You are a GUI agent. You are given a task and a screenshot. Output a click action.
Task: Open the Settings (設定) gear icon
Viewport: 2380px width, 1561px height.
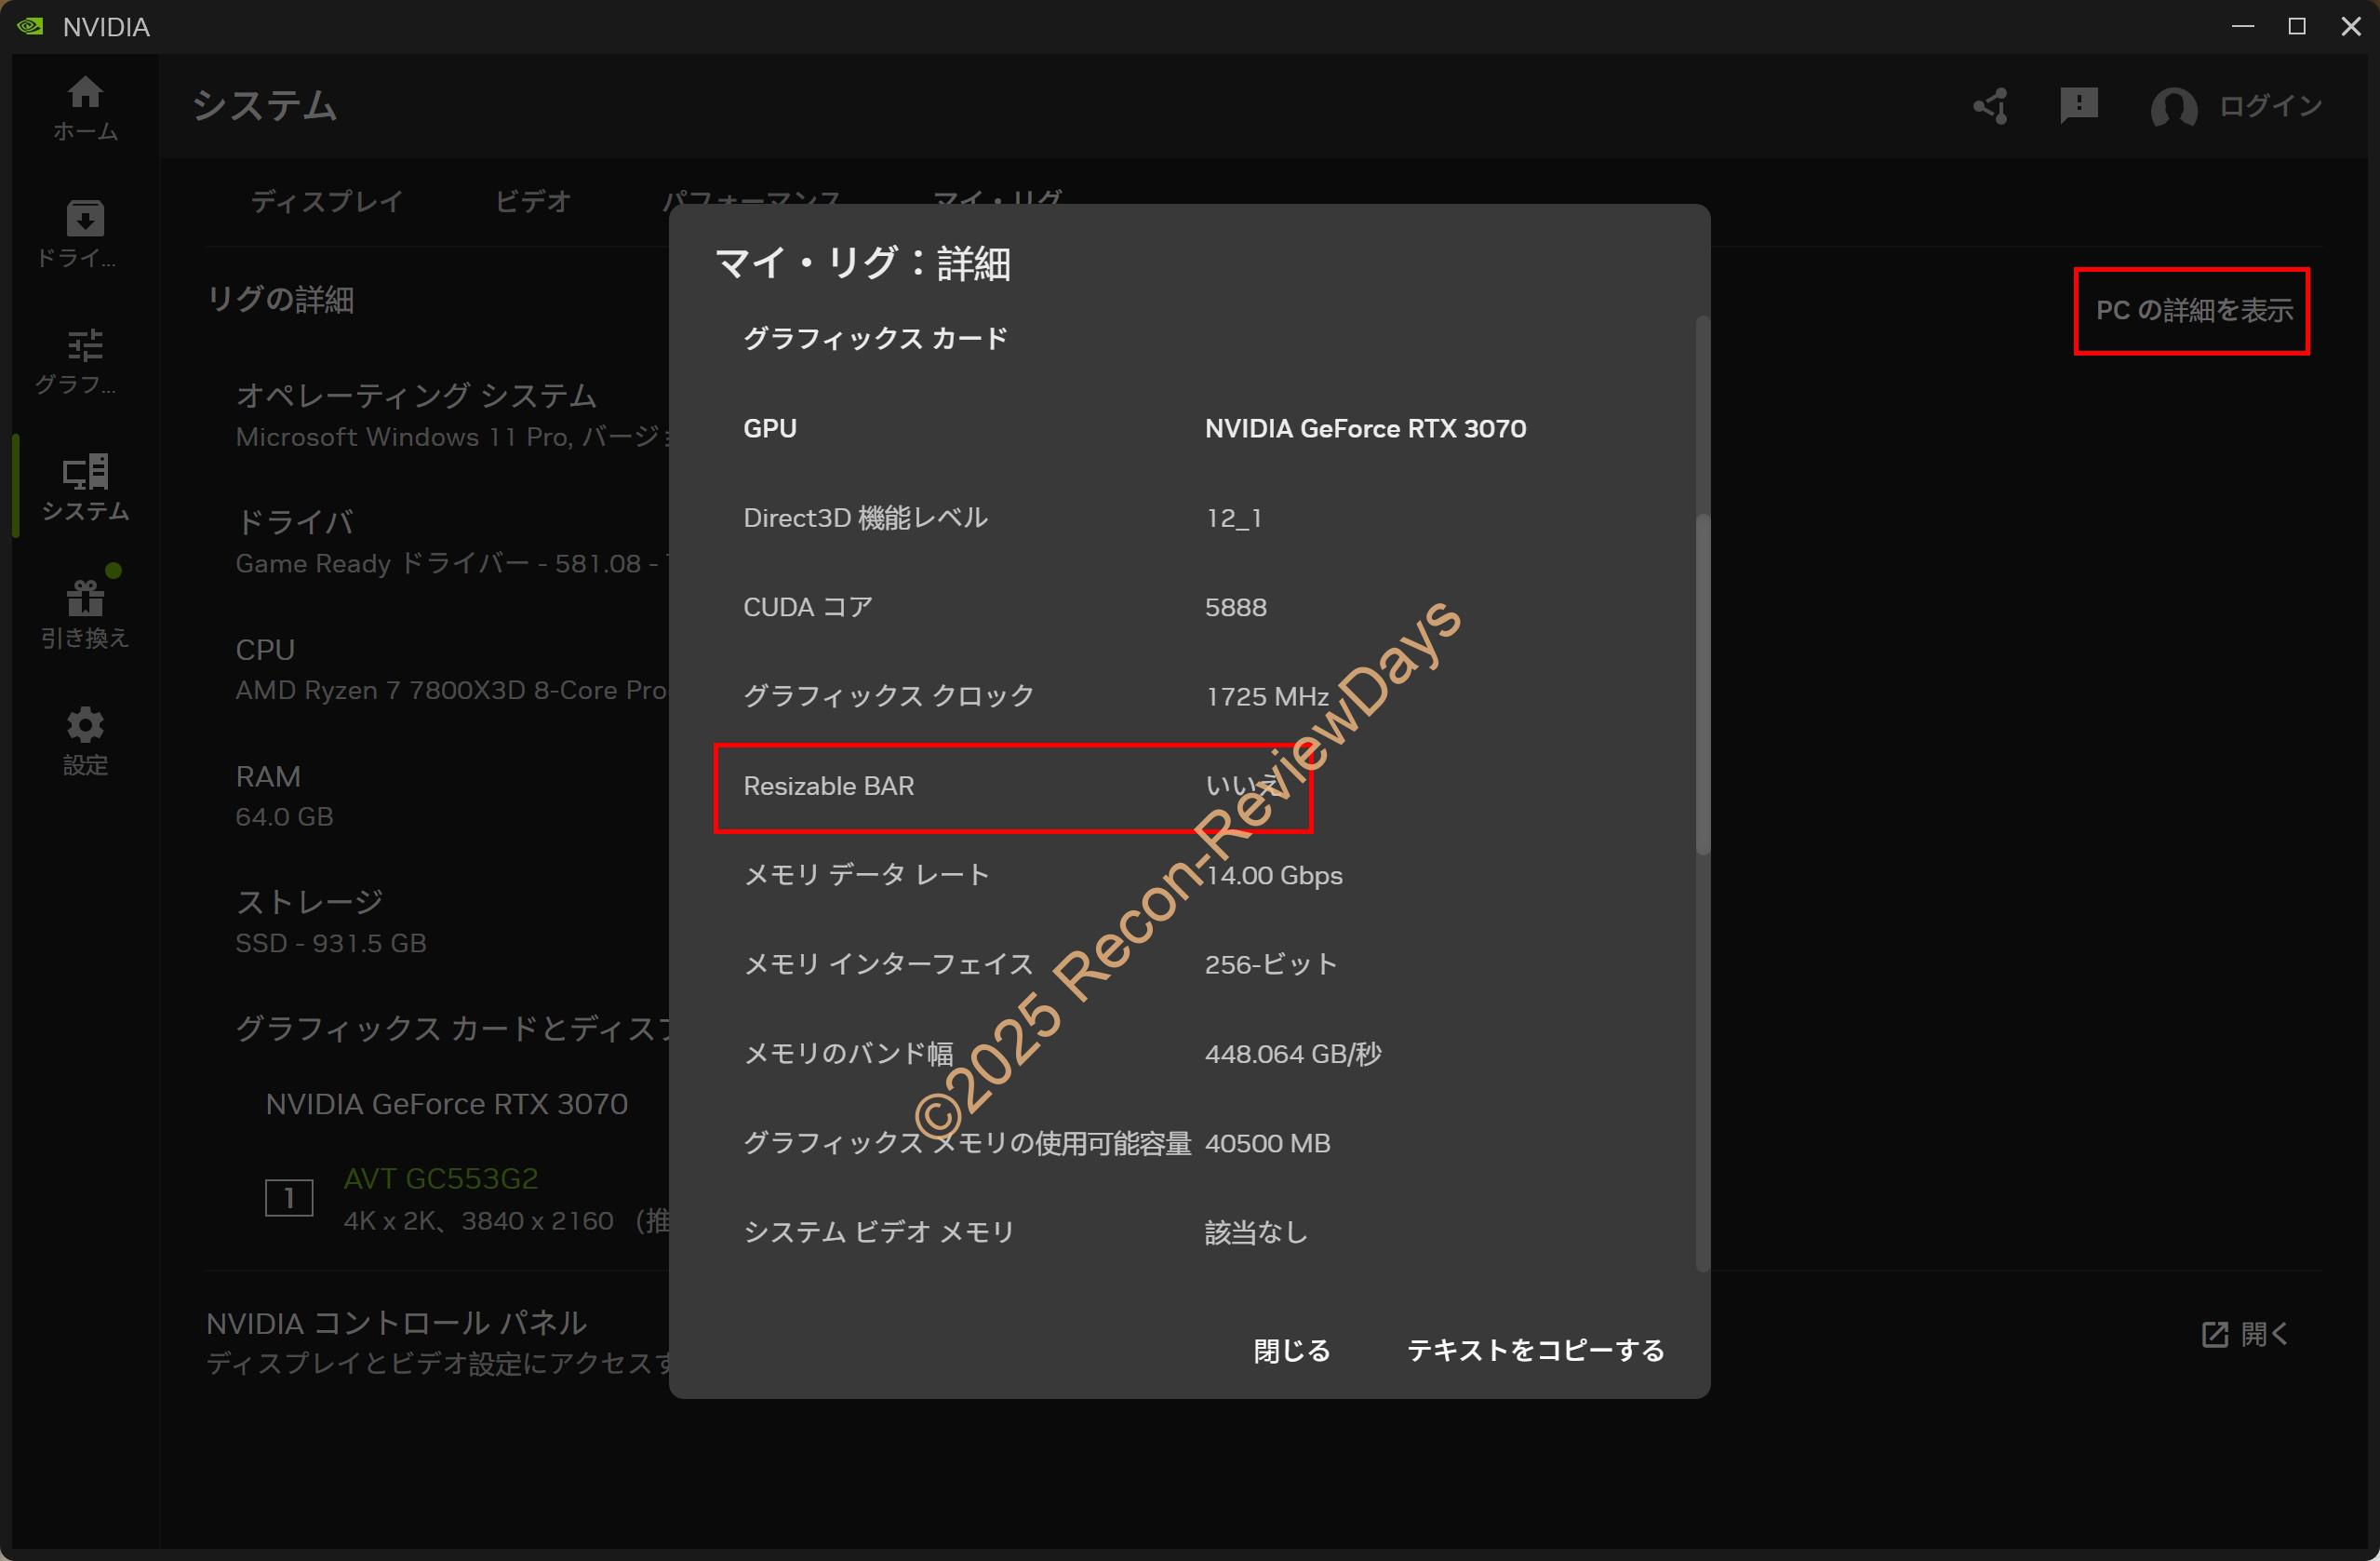point(85,739)
